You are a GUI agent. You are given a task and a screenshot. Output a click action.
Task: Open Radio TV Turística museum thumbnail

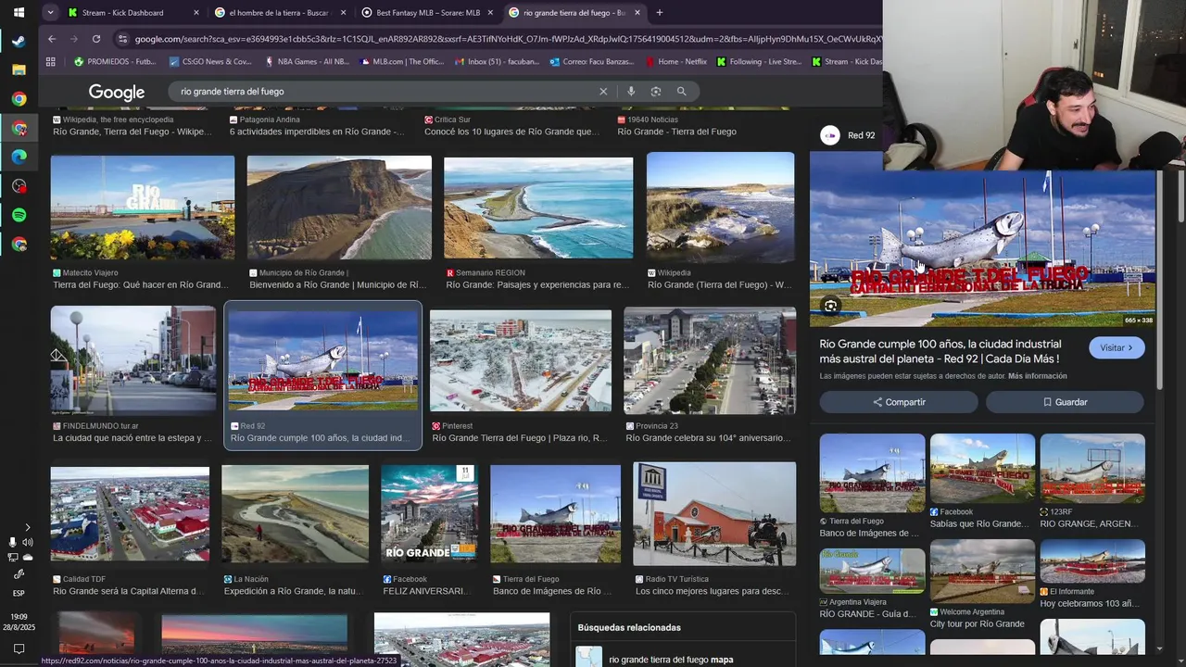point(714,514)
